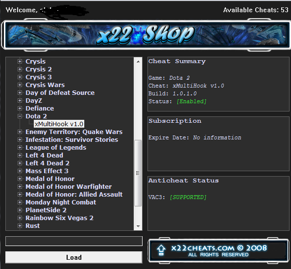
Task: Expand the Rust tree node
Action: pyautogui.click(x=20, y=225)
